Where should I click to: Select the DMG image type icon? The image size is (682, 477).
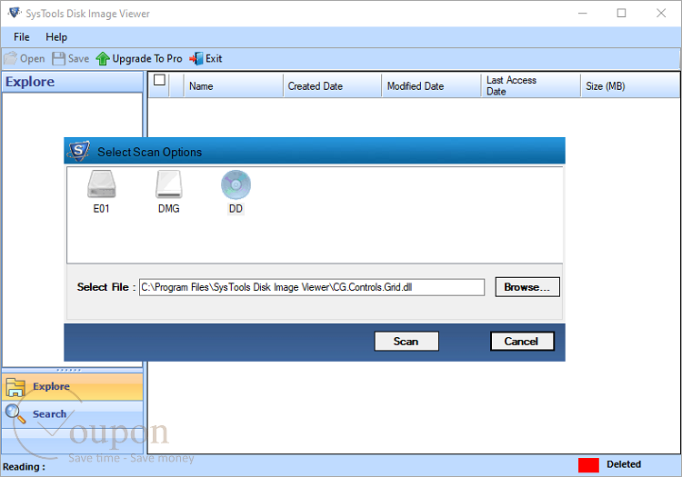[x=169, y=184]
